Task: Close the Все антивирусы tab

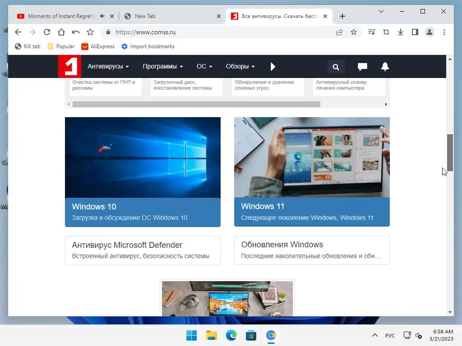Action: [x=325, y=16]
